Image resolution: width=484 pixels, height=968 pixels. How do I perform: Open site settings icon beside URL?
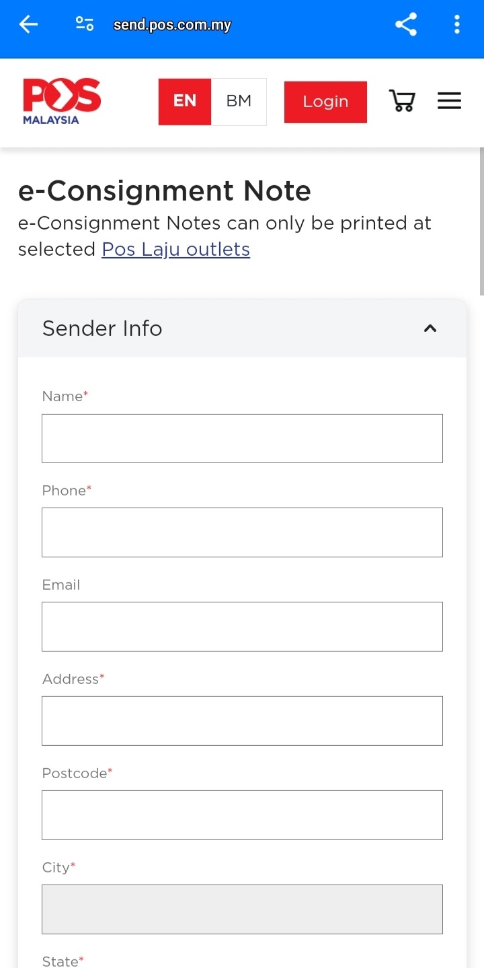pos(85,25)
